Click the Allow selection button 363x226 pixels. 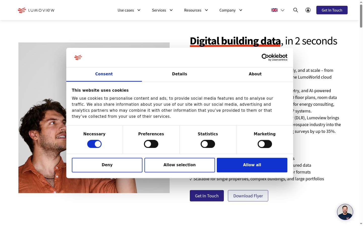coord(179,165)
